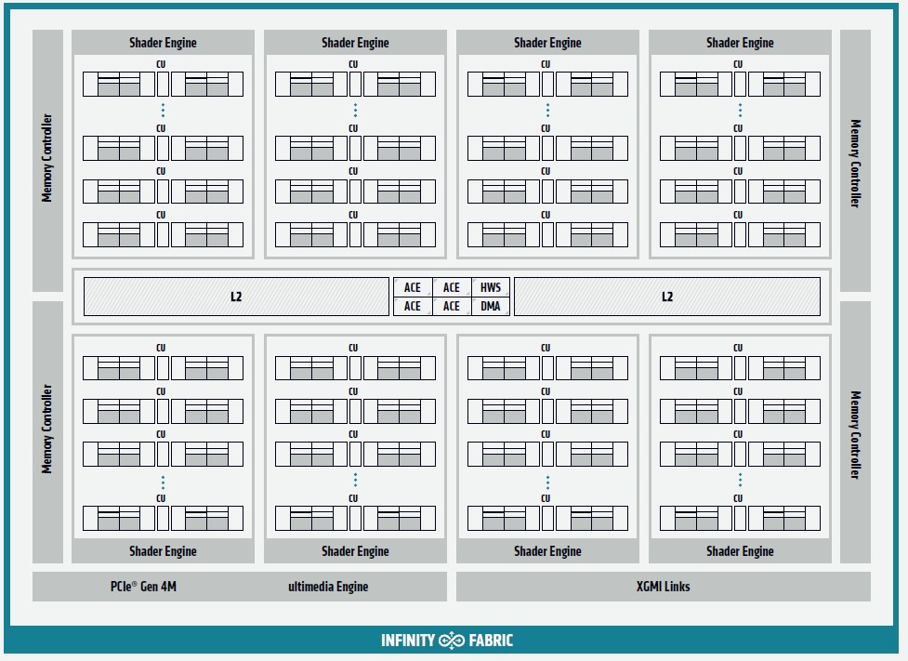Click the INFINITY word in the bottom banner
The image size is (908, 661).
[x=408, y=641]
